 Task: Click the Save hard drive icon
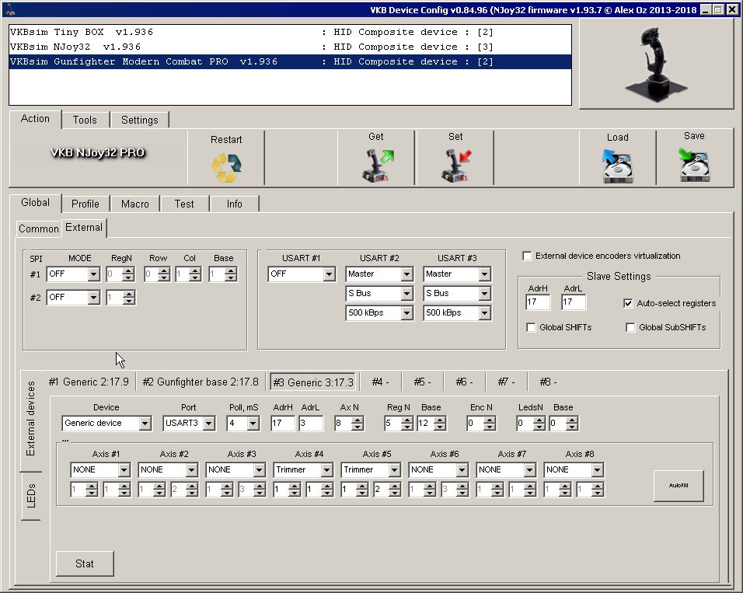(x=694, y=165)
